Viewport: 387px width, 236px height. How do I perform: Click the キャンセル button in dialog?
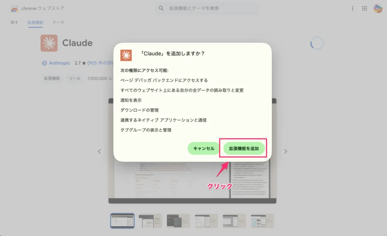click(204, 148)
